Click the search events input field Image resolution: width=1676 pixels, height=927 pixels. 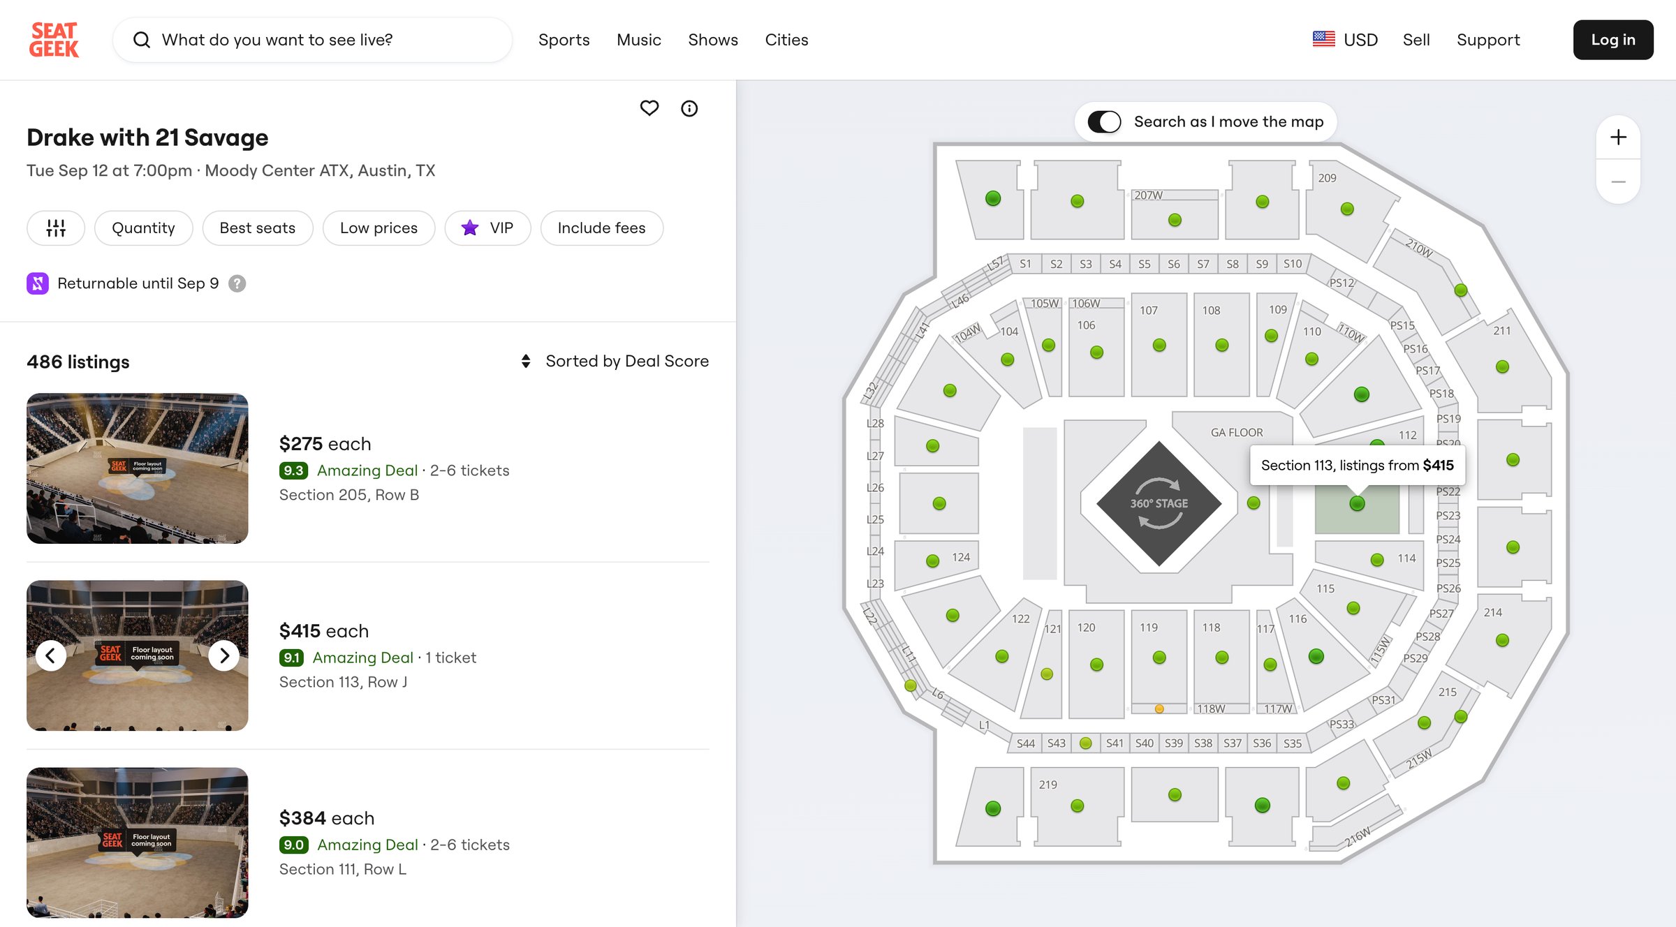[x=312, y=40]
